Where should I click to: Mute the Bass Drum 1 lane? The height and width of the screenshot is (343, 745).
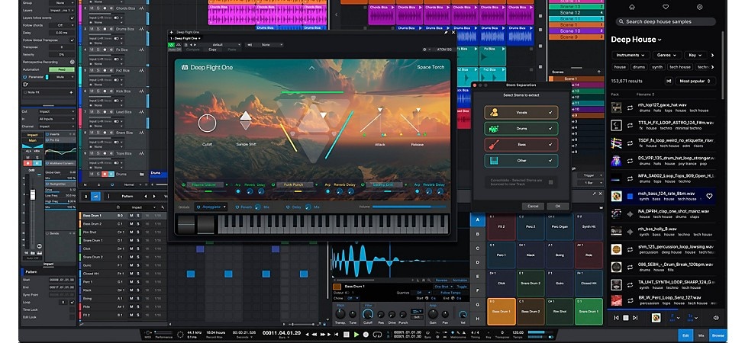pyautogui.click(x=131, y=216)
